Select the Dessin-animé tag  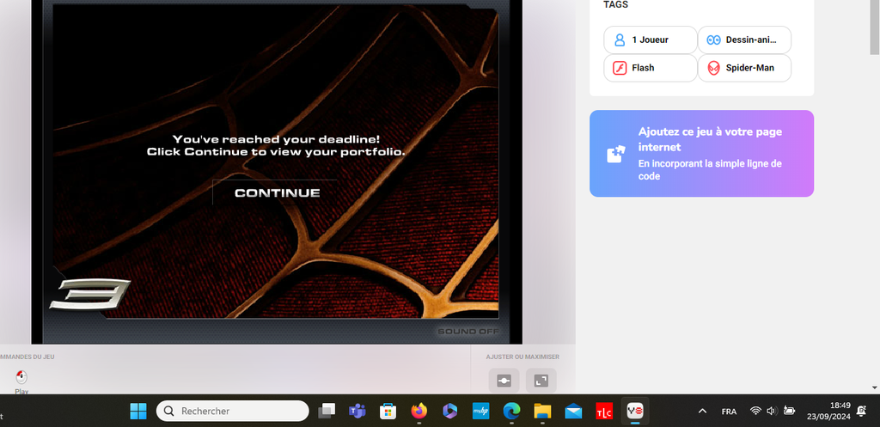[x=744, y=40]
